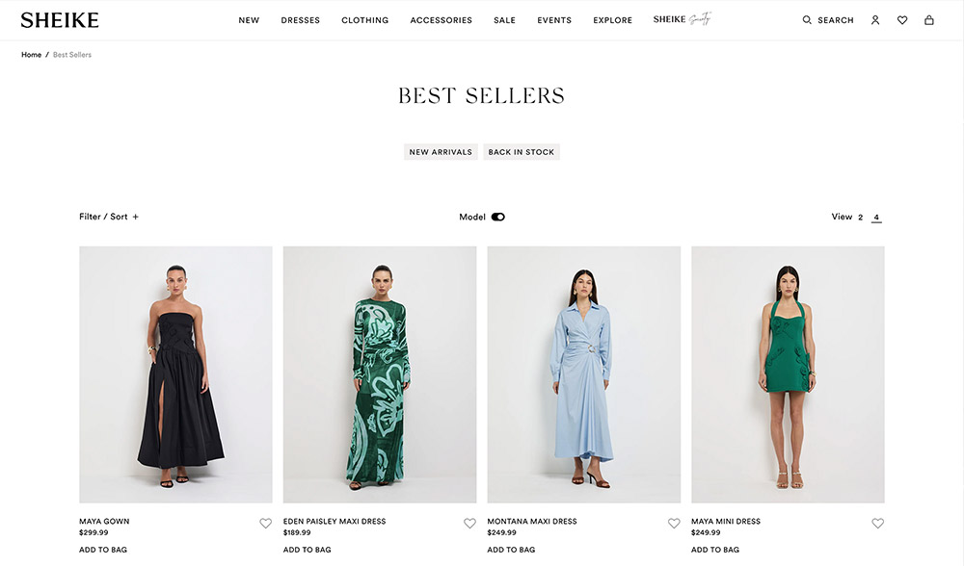Open the green Maya Mini Dress photo
The height and width of the screenshot is (566, 964).
pyautogui.click(x=788, y=374)
